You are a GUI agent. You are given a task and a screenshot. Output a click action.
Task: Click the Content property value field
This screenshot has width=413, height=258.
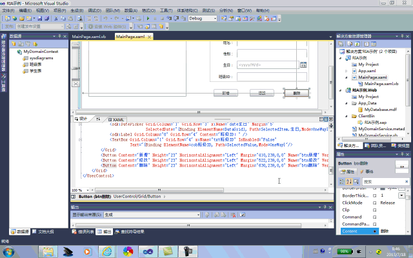[x=389, y=230]
